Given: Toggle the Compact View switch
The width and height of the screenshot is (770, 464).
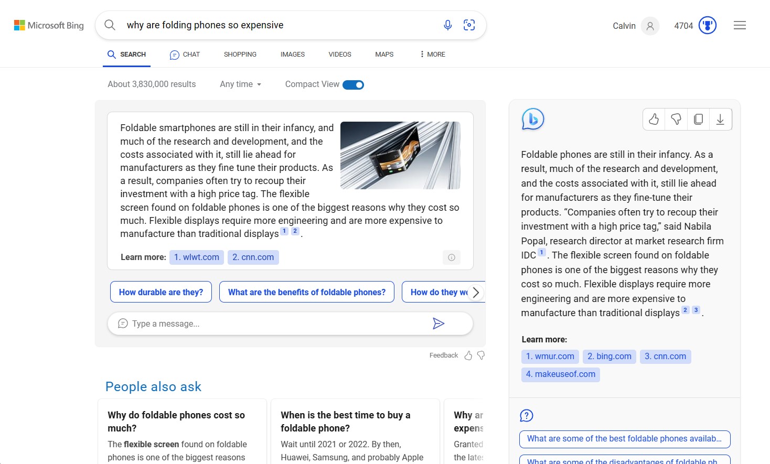Looking at the screenshot, I should [353, 85].
